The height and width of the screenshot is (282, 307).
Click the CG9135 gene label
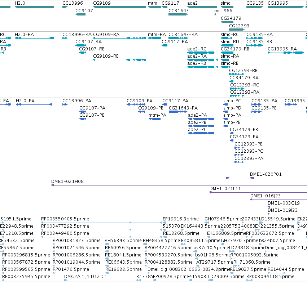(255, 3)
